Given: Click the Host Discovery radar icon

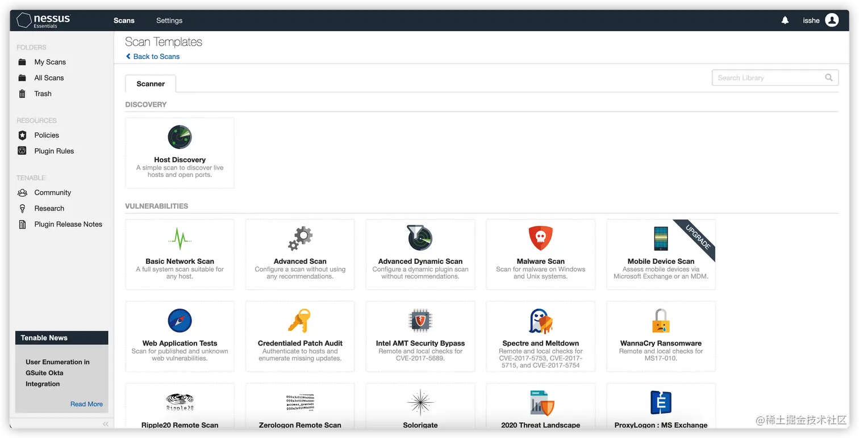Looking at the screenshot, I should click(x=180, y=137).
